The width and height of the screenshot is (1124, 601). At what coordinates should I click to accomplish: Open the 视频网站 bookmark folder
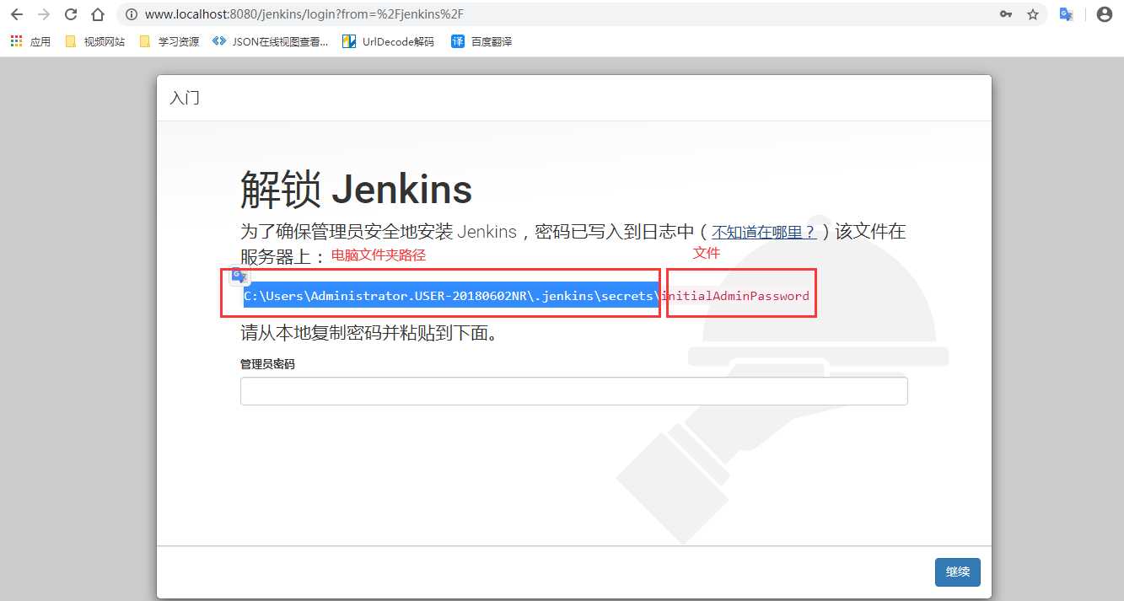point(94,41)
